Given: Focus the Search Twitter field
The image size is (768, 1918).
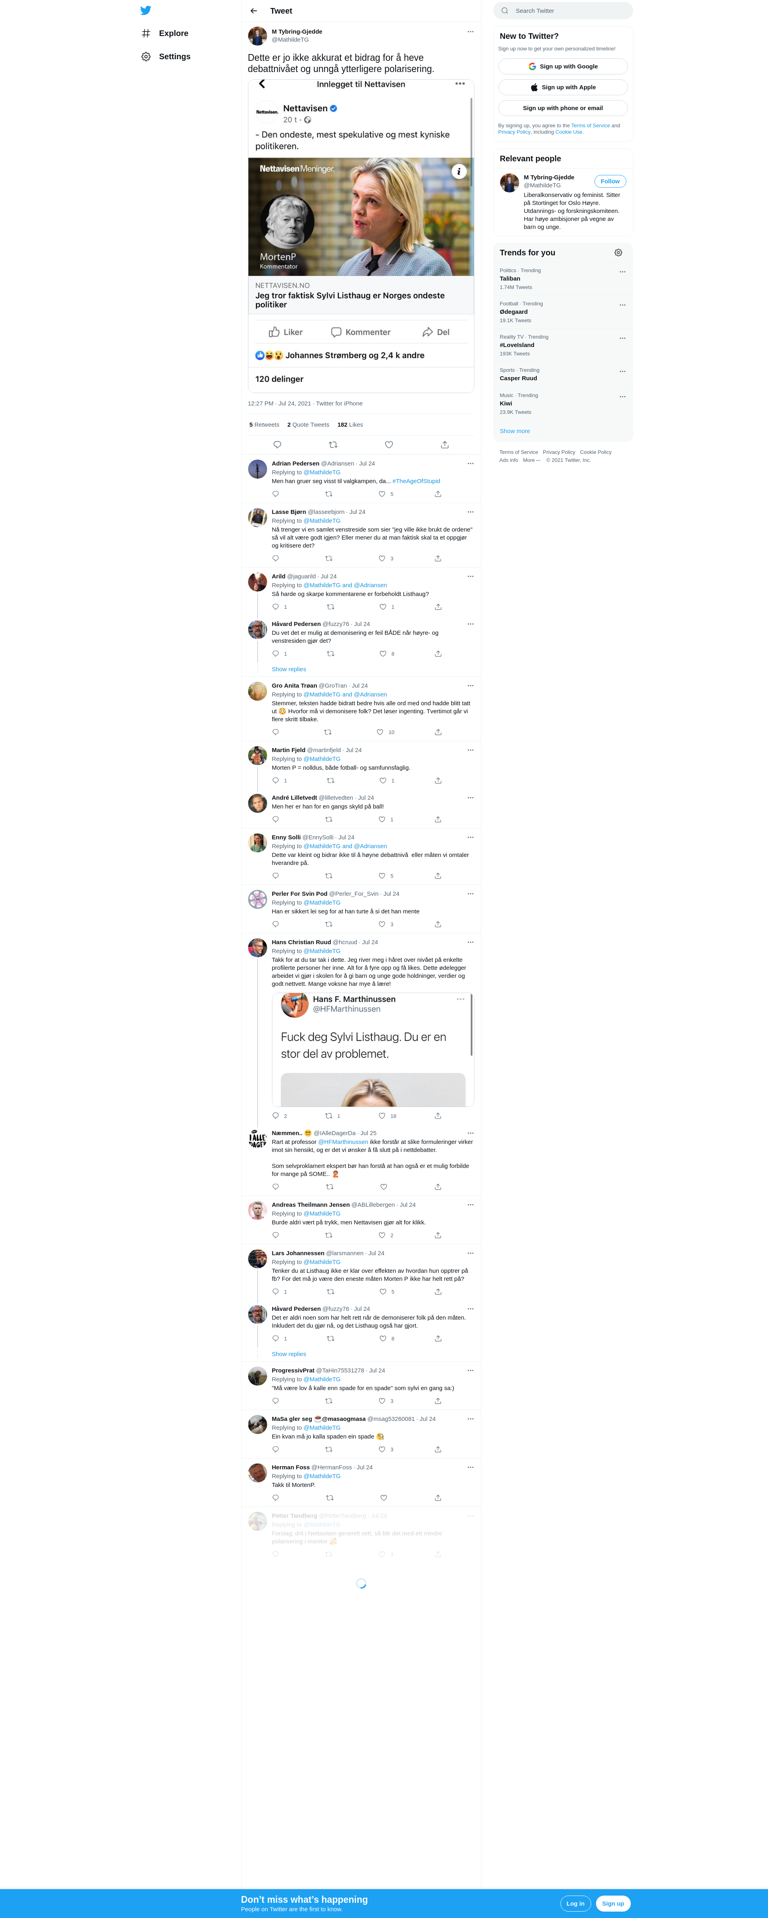Looking at the screenshot, I should click(x=563, y=10).
